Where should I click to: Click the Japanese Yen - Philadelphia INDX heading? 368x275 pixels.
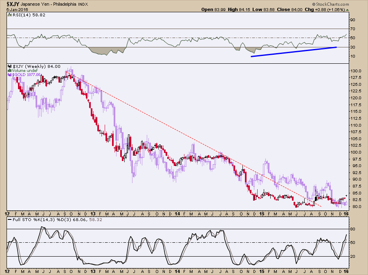click(x=54, y=4)
